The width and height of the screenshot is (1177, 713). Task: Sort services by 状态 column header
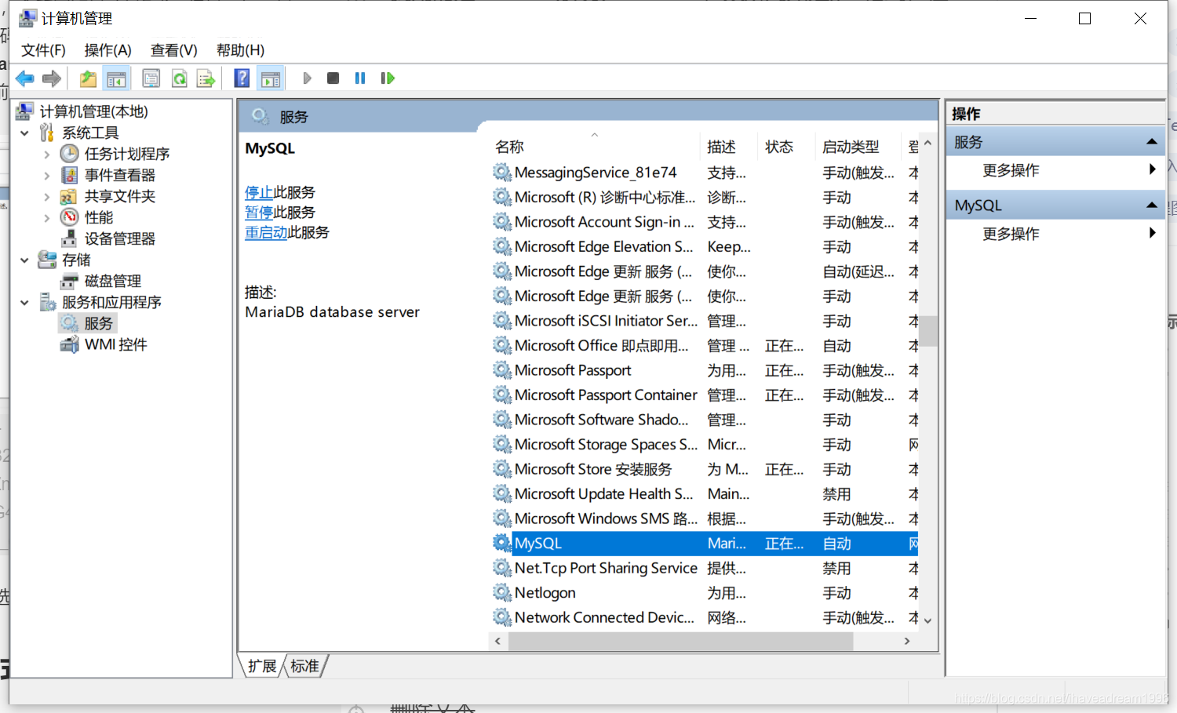click(x=787, y=147)
